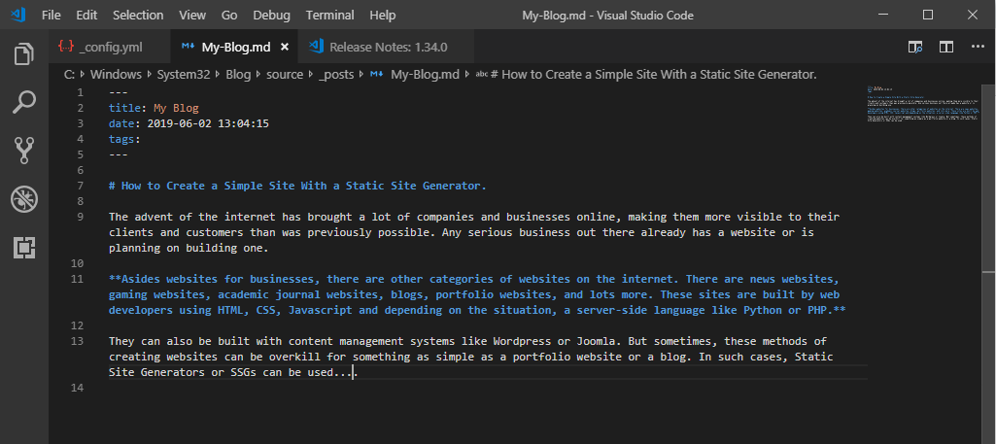Open Markdown preview to the side

(x=915, y=47)
